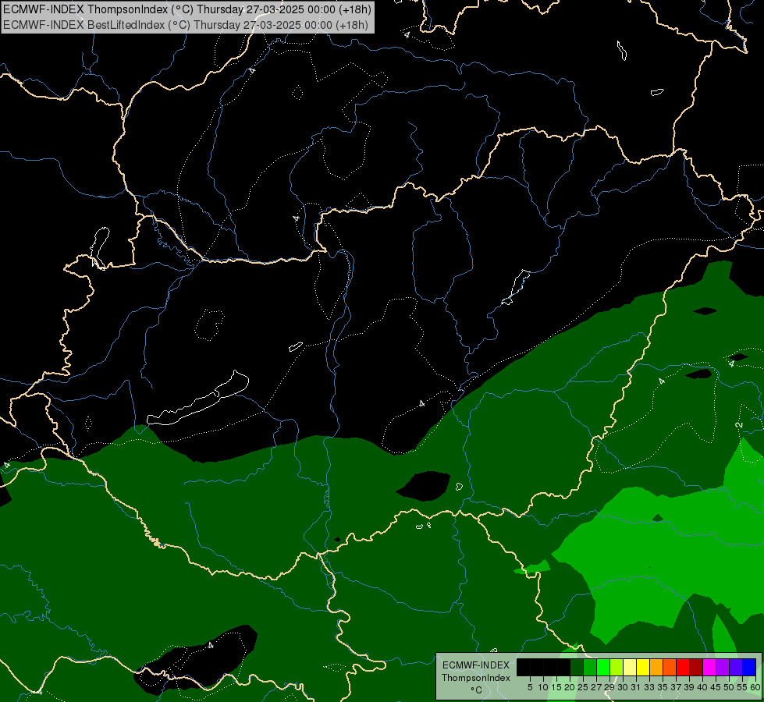The image size is (764, 702).
Task: Select the blue 55–60 legend swatch
Action: tap(749, 667)
